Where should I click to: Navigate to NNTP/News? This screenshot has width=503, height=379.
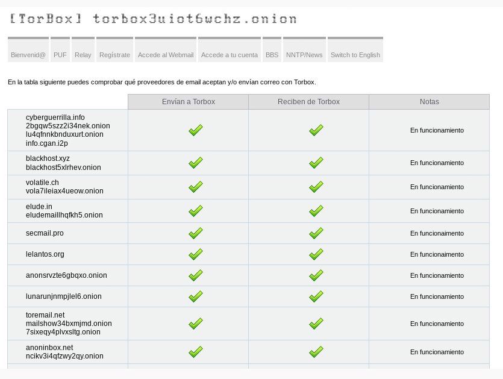pyautogui.click(x=304, y=55)
